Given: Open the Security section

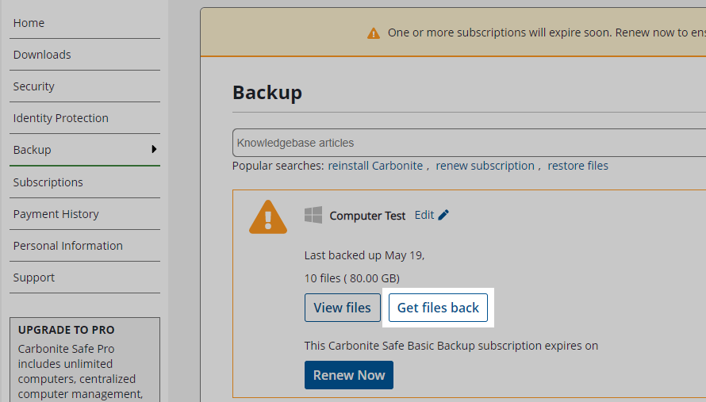Looking at the screenshot, I should pyautogui.click(x=34, y=86).
